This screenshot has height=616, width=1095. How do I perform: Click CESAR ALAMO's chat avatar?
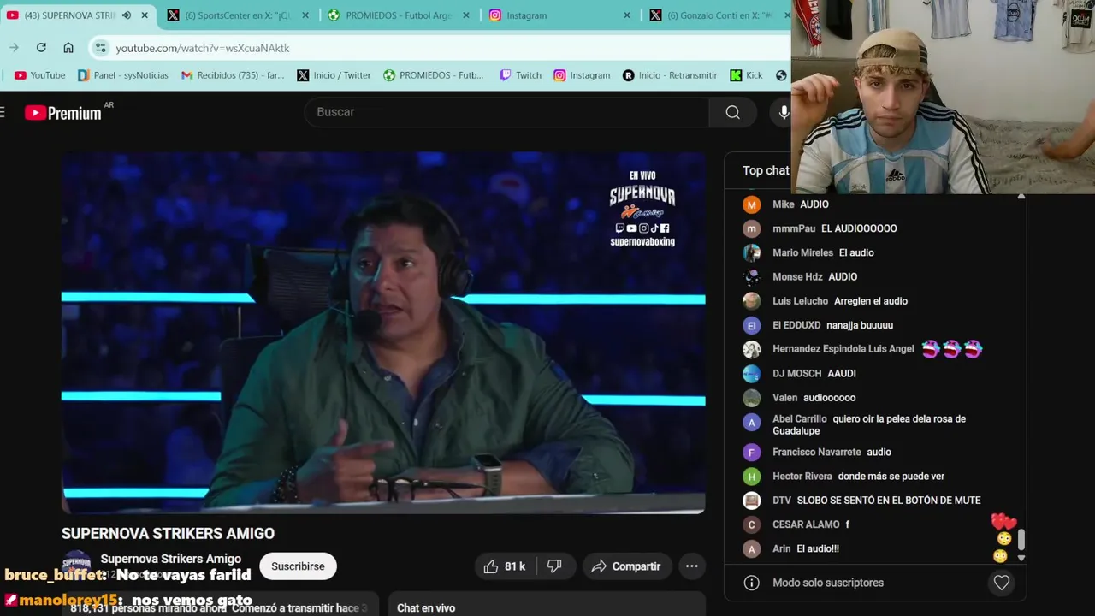click(751, 524)
